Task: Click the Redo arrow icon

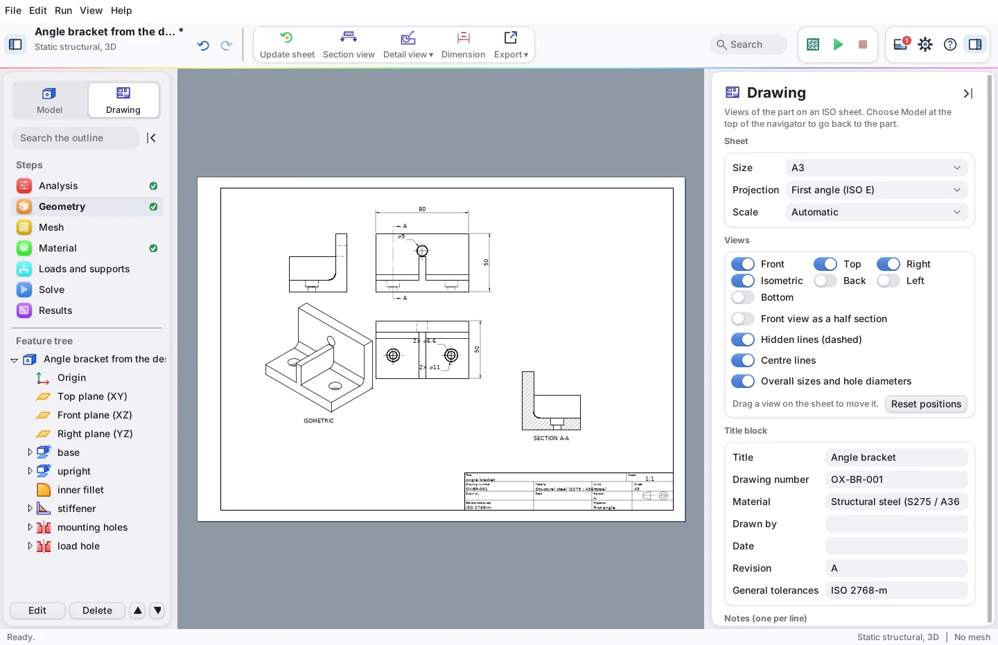Action: (x=226, y=46)
